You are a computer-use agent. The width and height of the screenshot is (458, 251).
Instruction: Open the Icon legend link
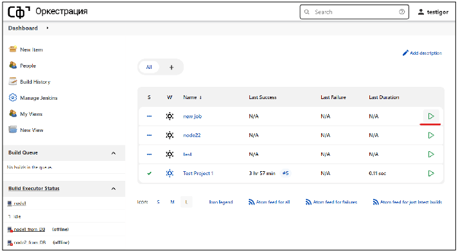(221, 202)
